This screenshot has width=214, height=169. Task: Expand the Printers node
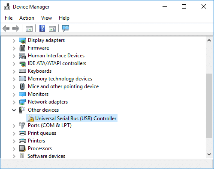pos(14,141)
